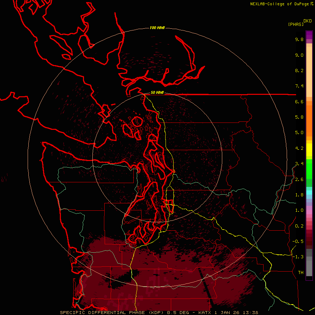Click the 7.4 value on the scale

point(299,86)
